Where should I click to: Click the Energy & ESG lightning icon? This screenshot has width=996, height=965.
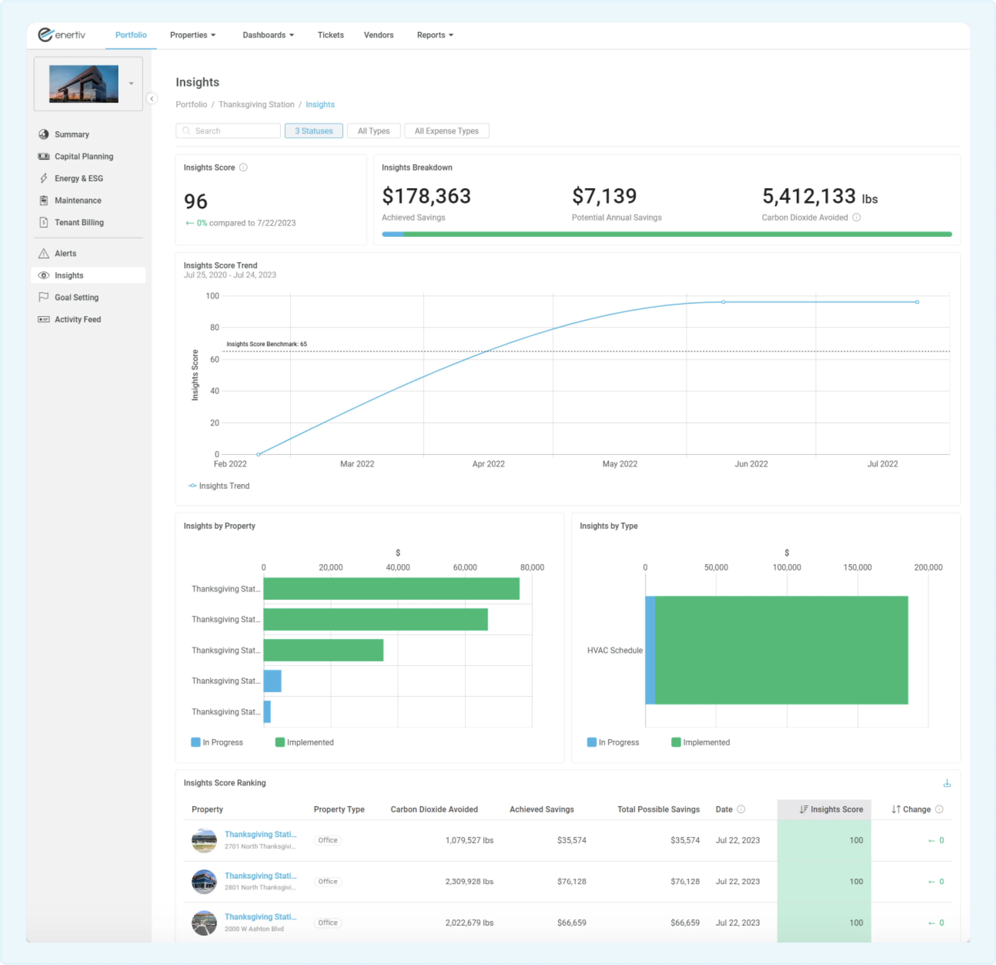[44, 178]
